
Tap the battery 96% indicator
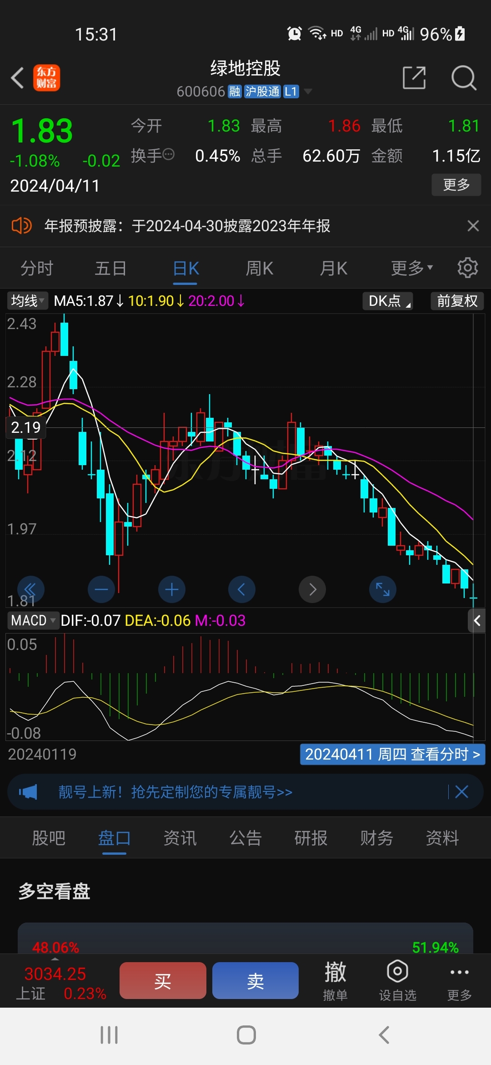click(442, 34)
